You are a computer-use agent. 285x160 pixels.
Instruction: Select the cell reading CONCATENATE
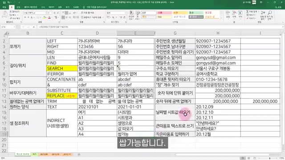(62, 80)
